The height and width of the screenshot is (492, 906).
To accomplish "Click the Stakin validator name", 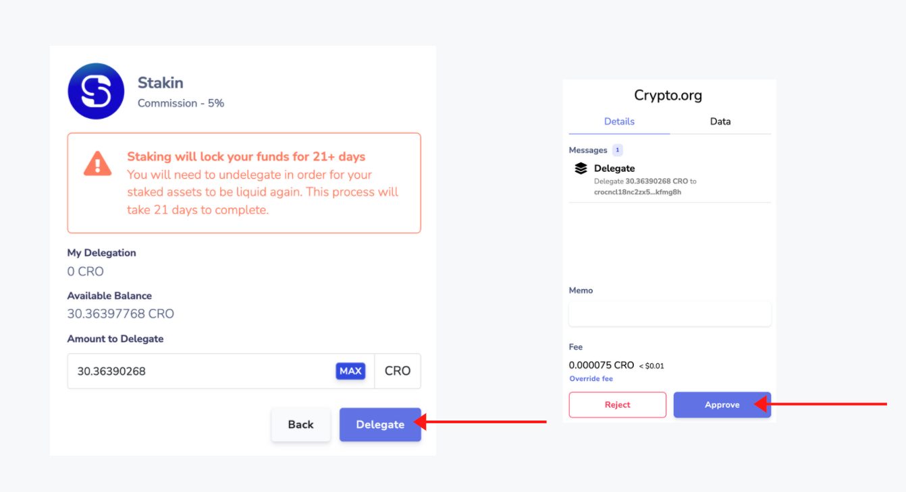I will point(161,83).
